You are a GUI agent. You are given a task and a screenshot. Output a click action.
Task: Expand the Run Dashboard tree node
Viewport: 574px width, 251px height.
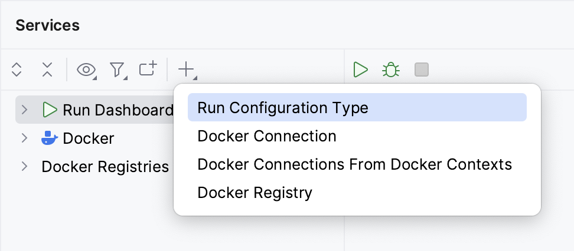[x=24, y=110]
